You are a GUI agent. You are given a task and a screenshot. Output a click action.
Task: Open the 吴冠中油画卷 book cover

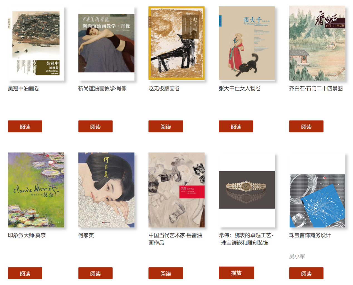pos(36,43)
